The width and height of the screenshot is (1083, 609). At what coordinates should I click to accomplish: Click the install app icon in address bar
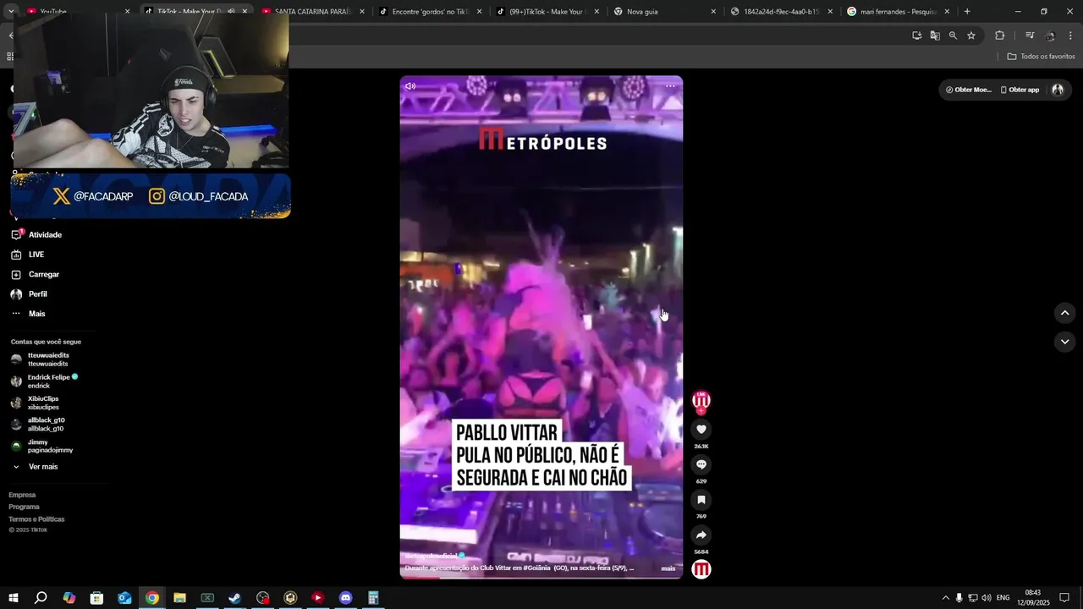coord(917,36)
